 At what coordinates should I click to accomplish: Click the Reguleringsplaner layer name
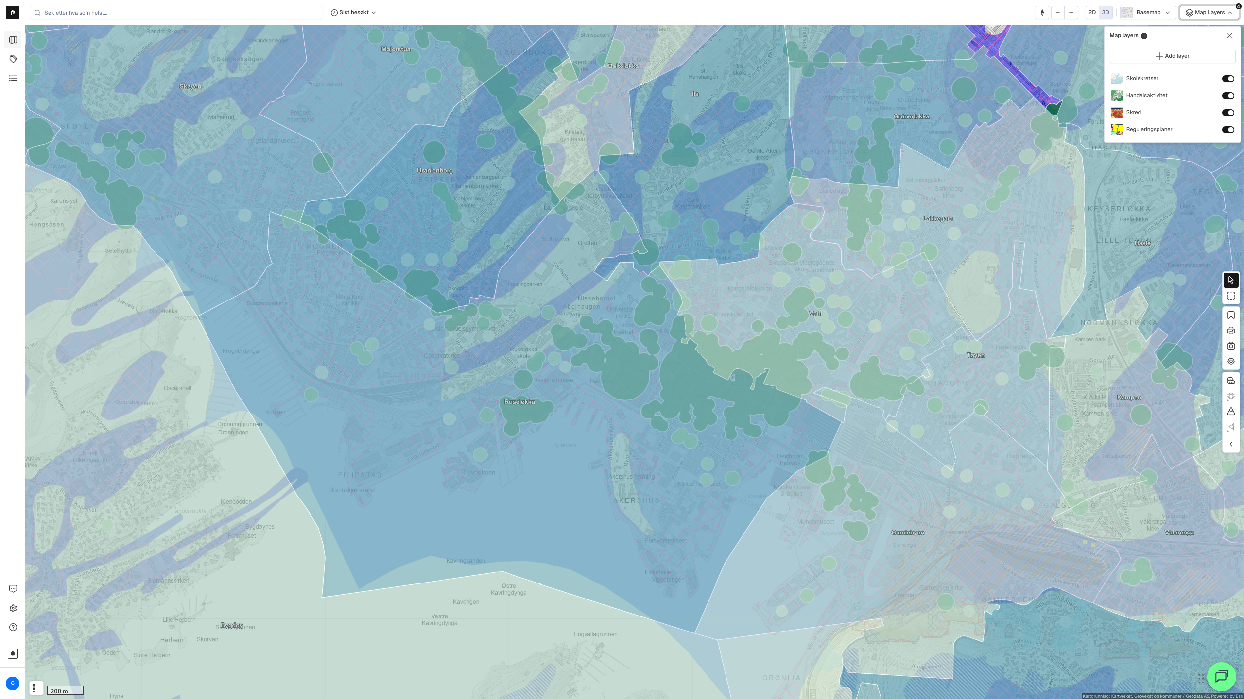click(x=1149, y=129)
